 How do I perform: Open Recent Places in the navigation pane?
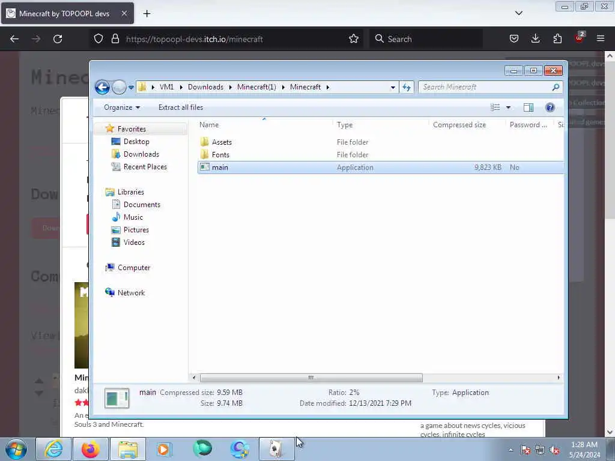[x=145, y=167]
